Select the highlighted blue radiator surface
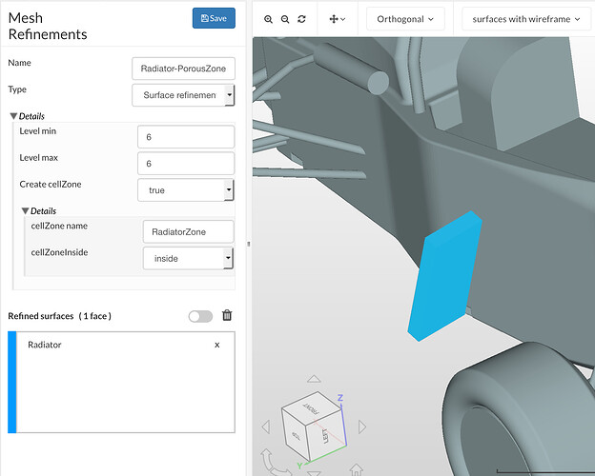 click(x=444, y=277)
